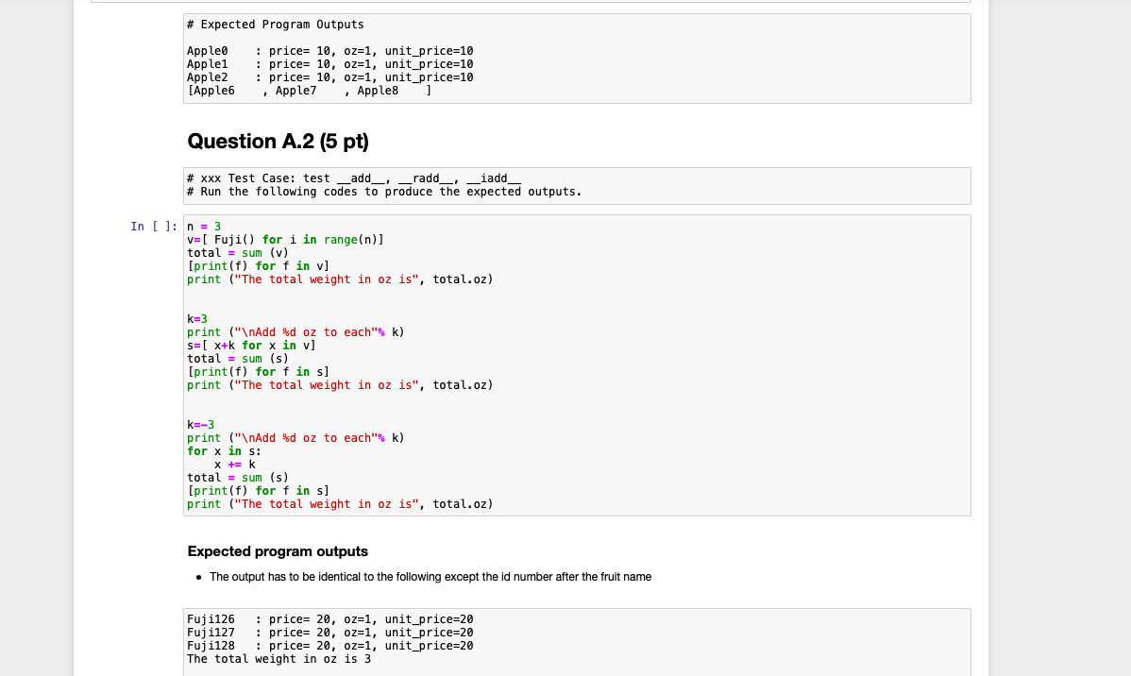
Task: Click the Expected program outputs heading
Action: click(x=278, y=550)
